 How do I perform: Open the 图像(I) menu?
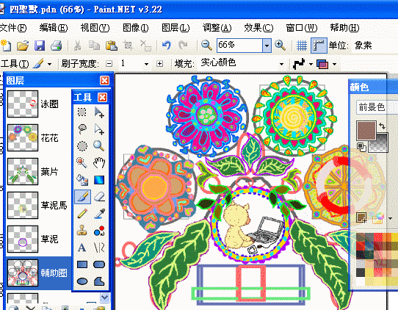(136, 28)
